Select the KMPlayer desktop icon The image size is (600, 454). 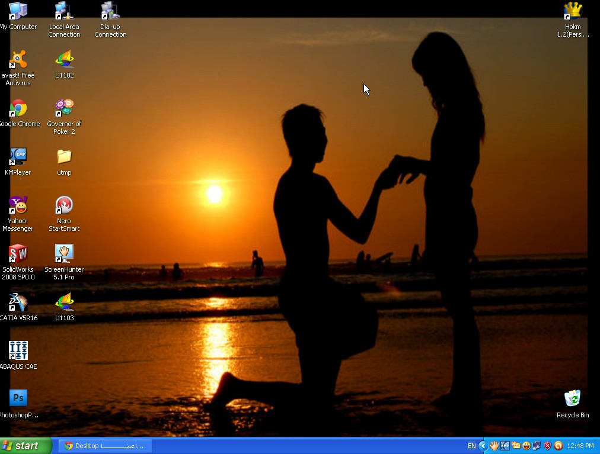pyautogui.click(x=18, y=157)
